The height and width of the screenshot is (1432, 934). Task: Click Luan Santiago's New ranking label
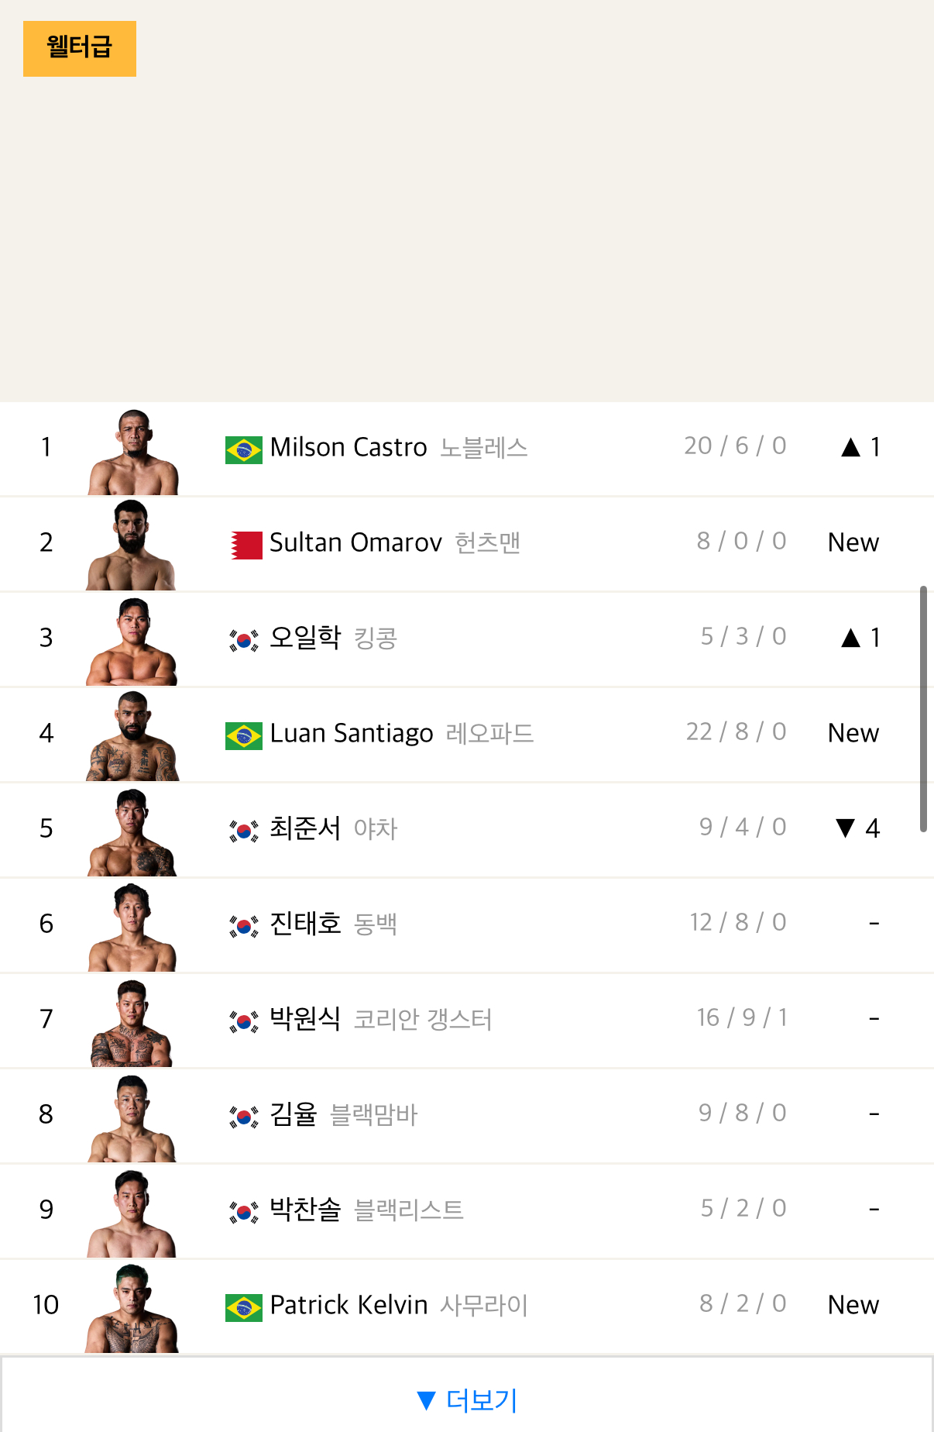click(853, 734)
